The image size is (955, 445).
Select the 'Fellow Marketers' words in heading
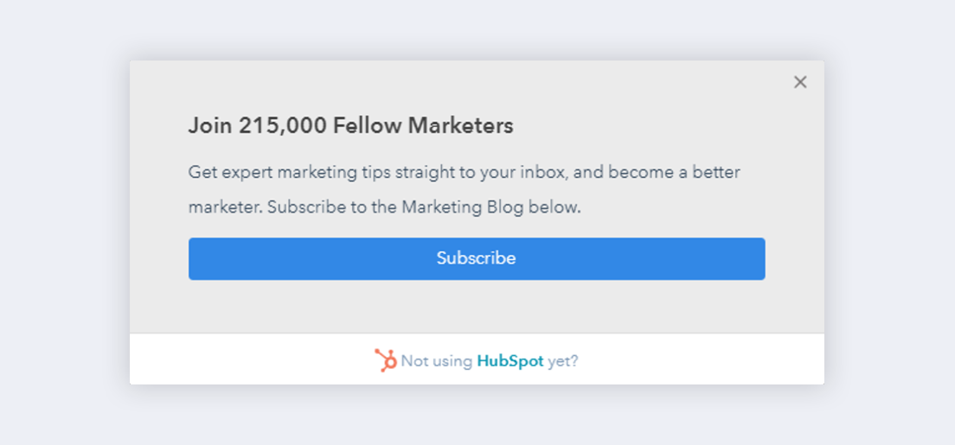423,126
